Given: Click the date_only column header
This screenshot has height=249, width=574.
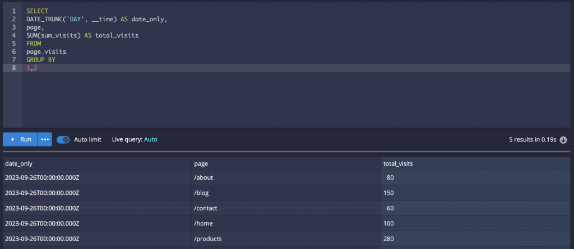Looking at the screenshot, I should pos(19,164).
